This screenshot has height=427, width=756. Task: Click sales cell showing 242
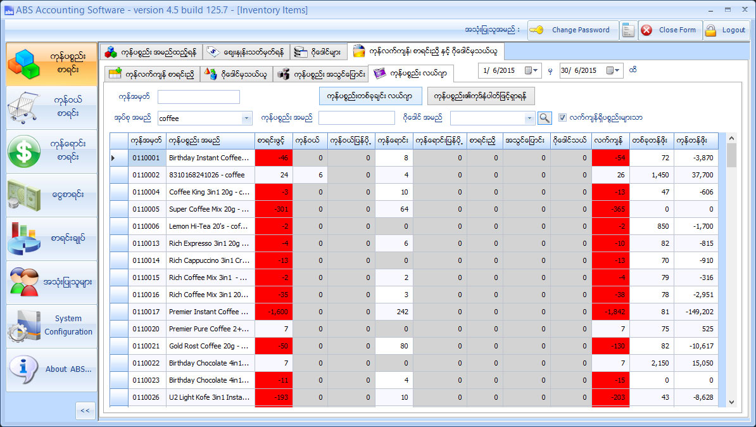point(394,312)
